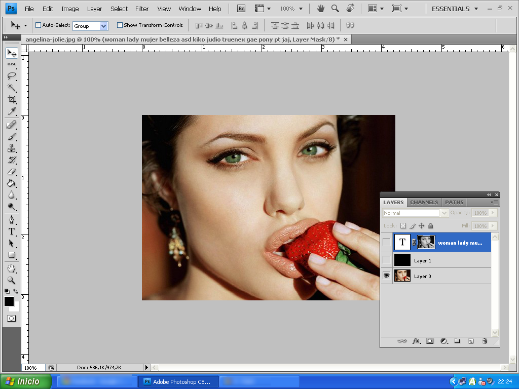Select the Eyedropper tool
This screenshot has width=519, height=389.
11,111
